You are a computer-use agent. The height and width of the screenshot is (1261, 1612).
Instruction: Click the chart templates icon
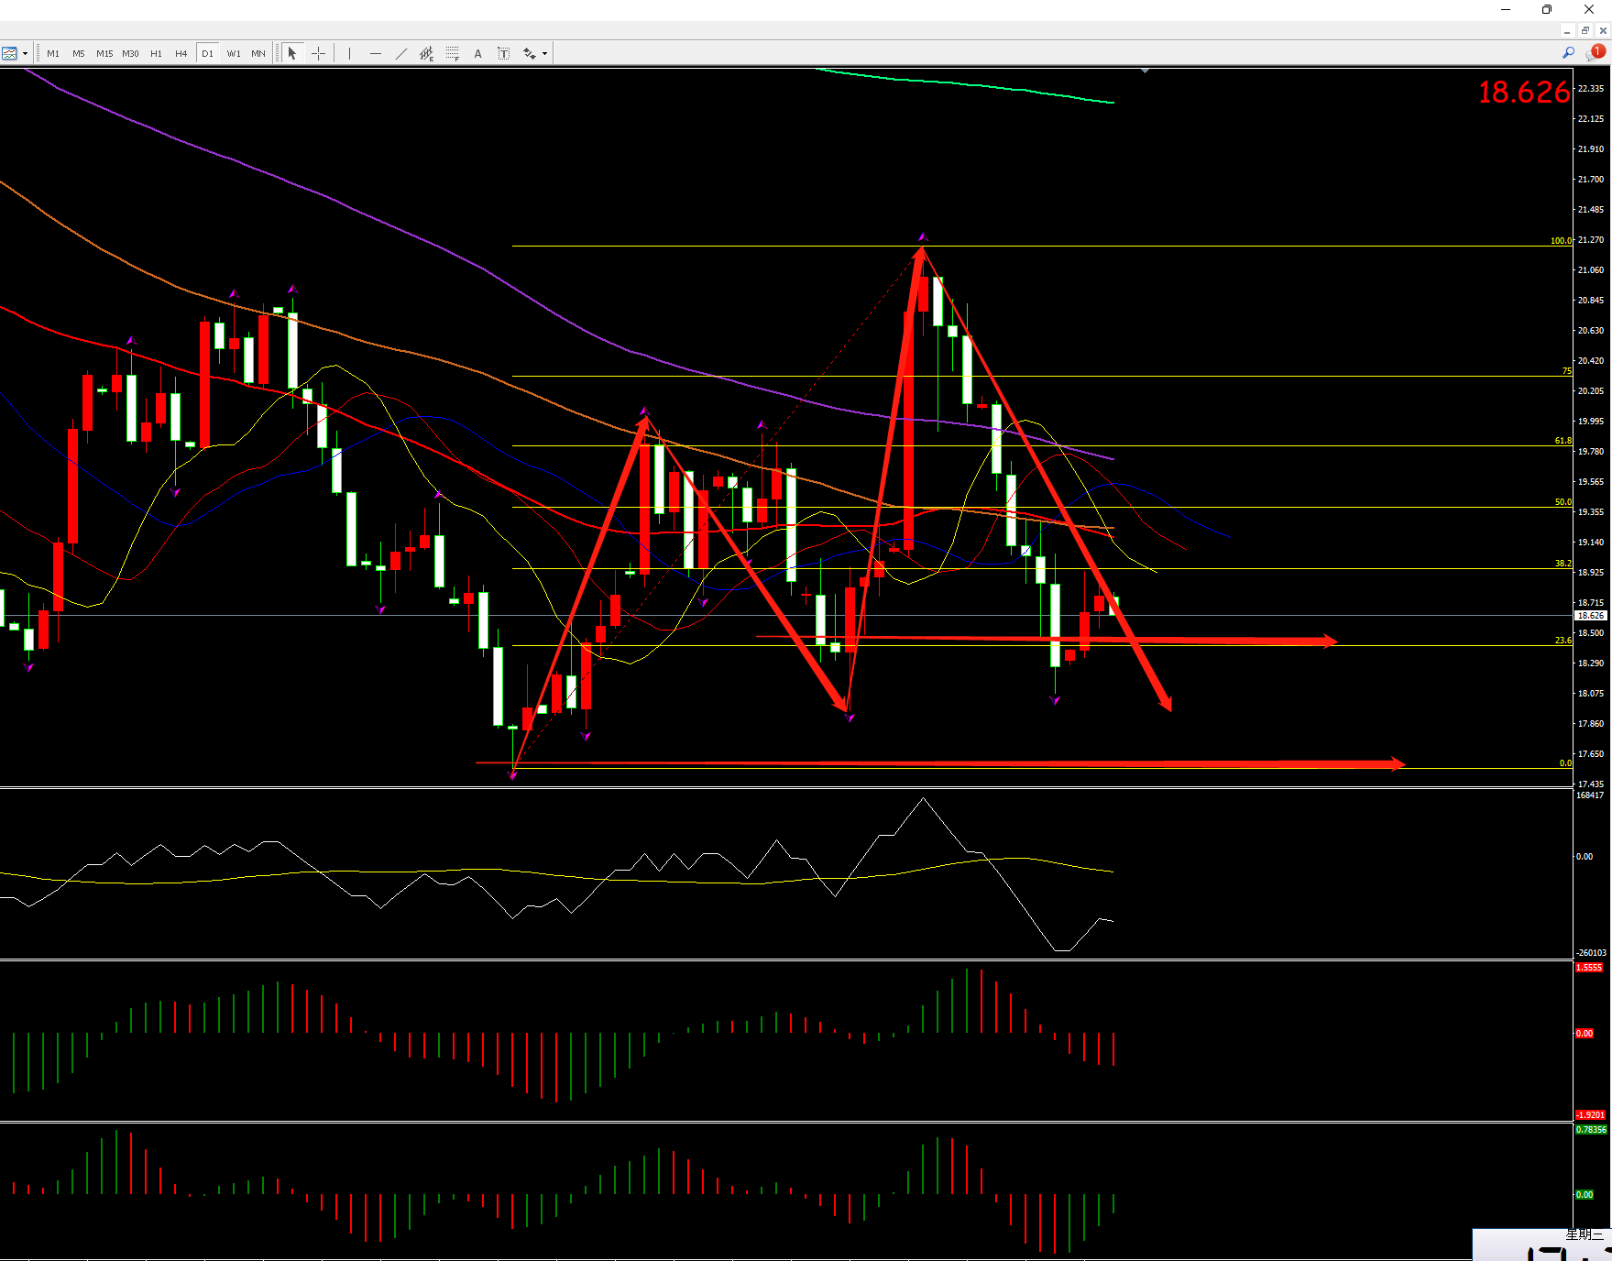pyautogui.click(x=10, y=53)
